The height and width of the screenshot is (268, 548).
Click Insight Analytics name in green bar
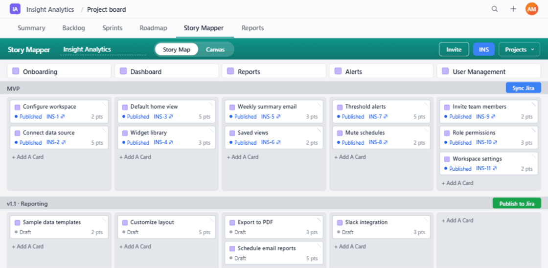click(87, 49)
